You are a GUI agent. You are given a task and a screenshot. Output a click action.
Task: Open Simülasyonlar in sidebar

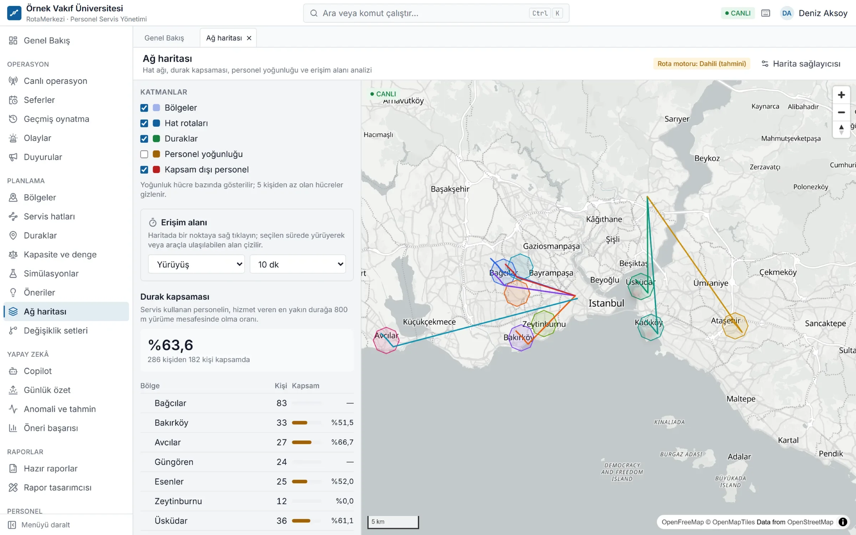pos(66,274)
